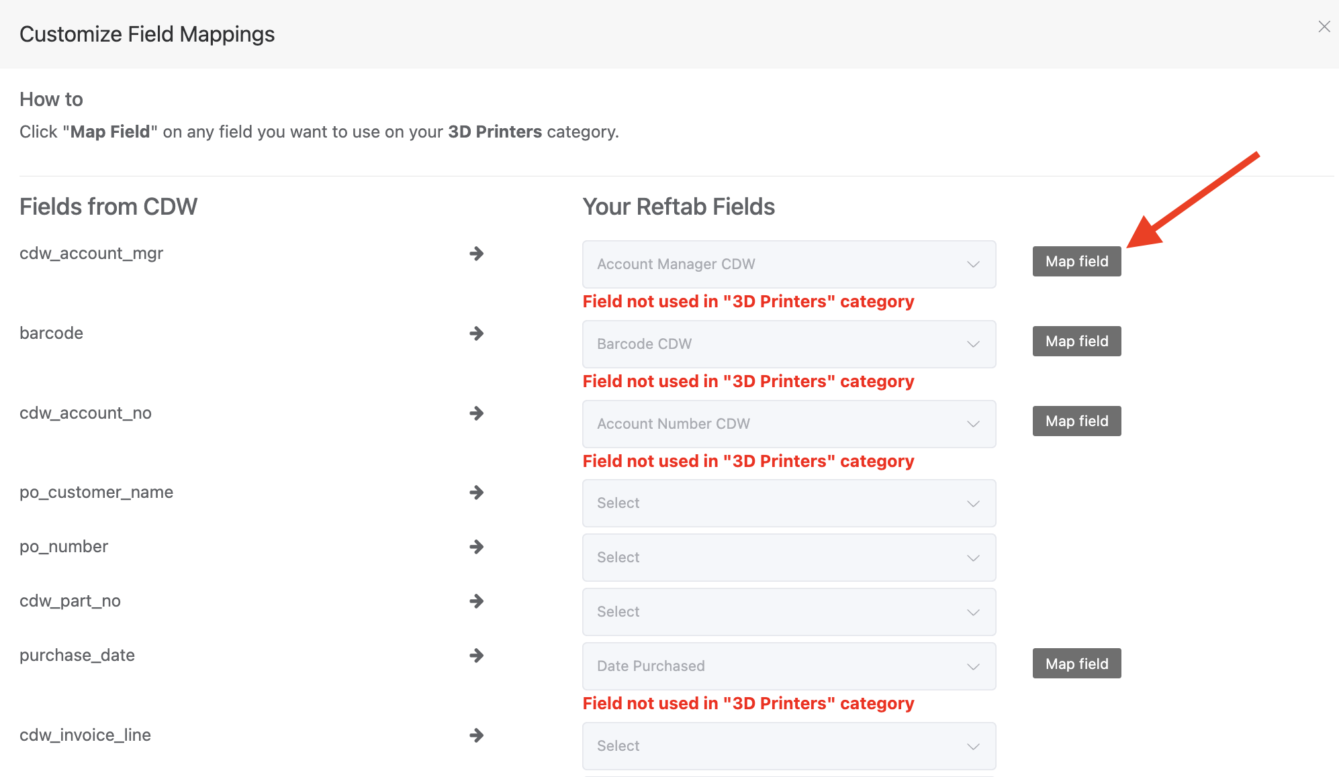Click the arrow icon beside cdw_account_no

coord(477,413)
